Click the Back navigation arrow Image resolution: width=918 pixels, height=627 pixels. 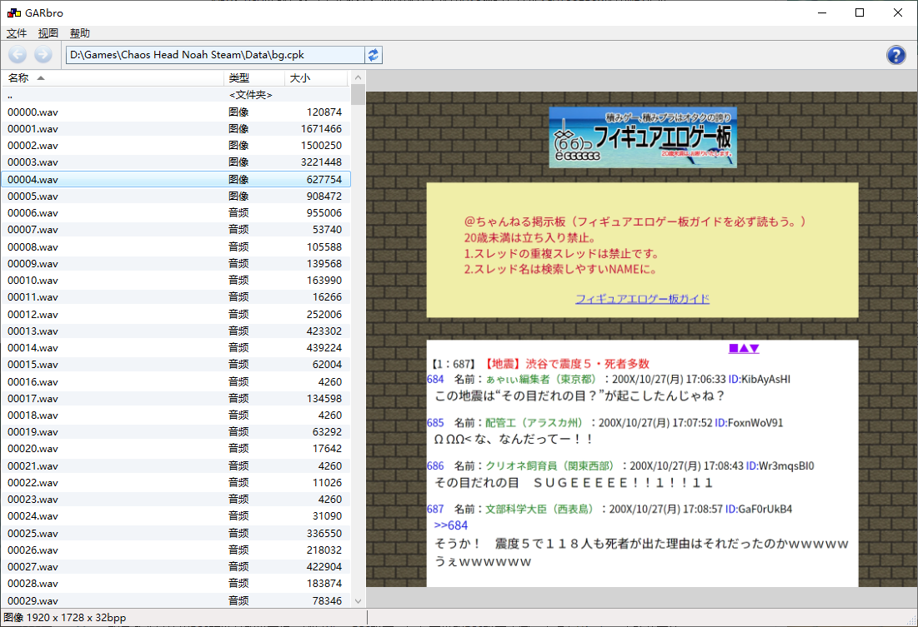pos(18,55)
